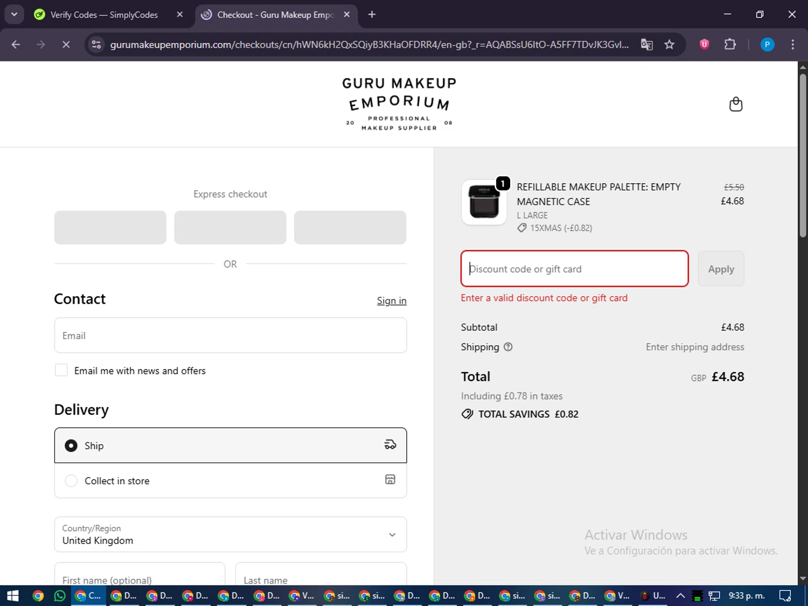Click the makeup palette product thumbnail

pos(484,202)
